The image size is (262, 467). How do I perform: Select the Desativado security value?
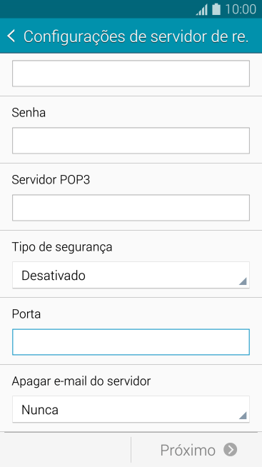(x=54, y=276)
